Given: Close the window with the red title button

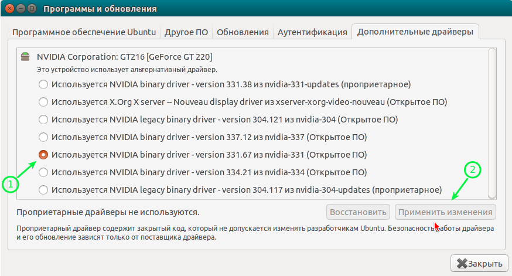Looking at the screenshot, I should coord(9,8).
